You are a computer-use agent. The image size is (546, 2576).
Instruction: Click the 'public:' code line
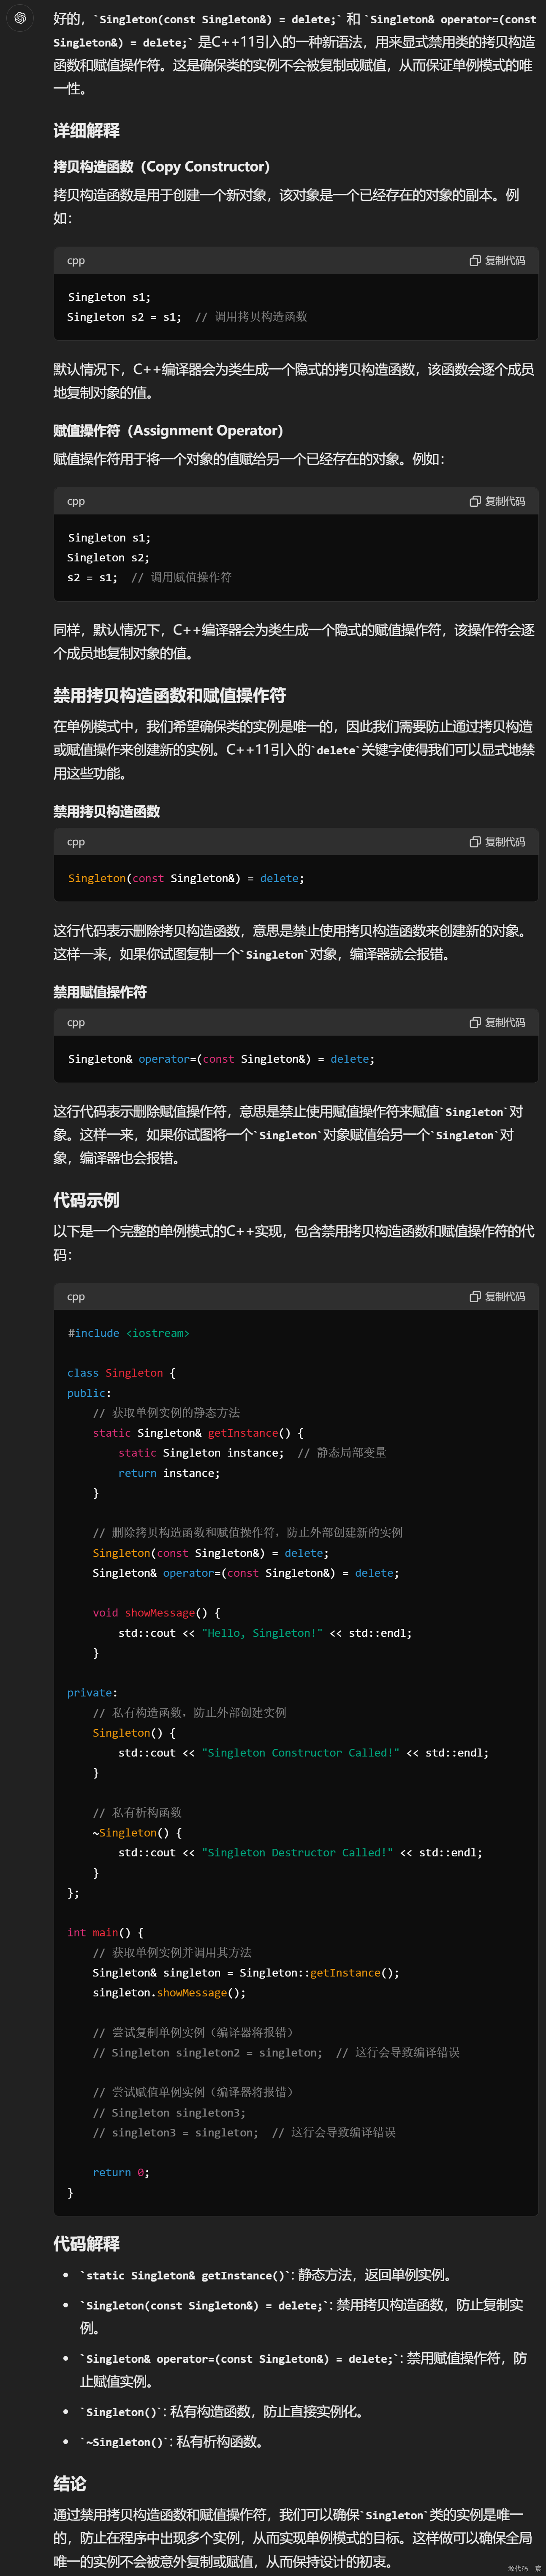[x=89, y=1393]
